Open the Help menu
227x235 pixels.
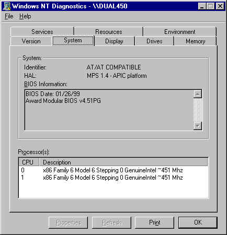click(x=25, y=16)
